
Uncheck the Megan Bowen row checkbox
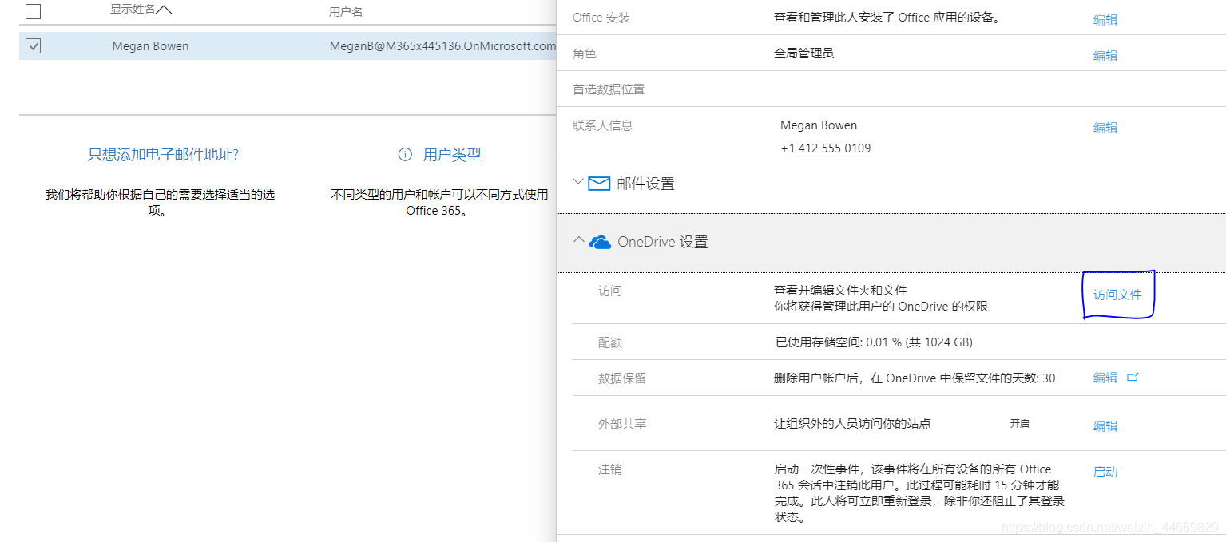33,46
